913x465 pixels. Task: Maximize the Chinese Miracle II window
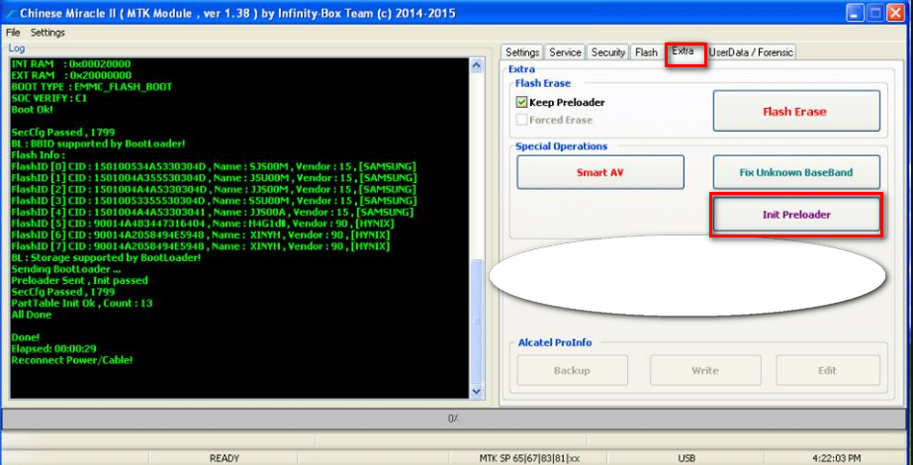coord(875,13)
